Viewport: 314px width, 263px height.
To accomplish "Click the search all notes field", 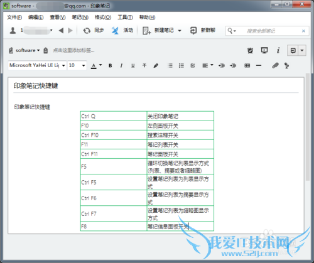I will tap(268, 31).
